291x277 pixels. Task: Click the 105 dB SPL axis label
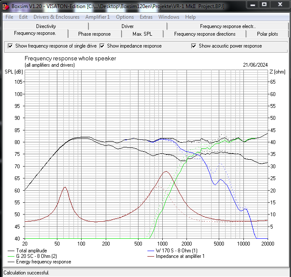[18, 82]
